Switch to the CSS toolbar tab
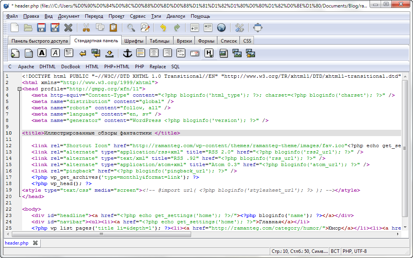 [247, 41]
